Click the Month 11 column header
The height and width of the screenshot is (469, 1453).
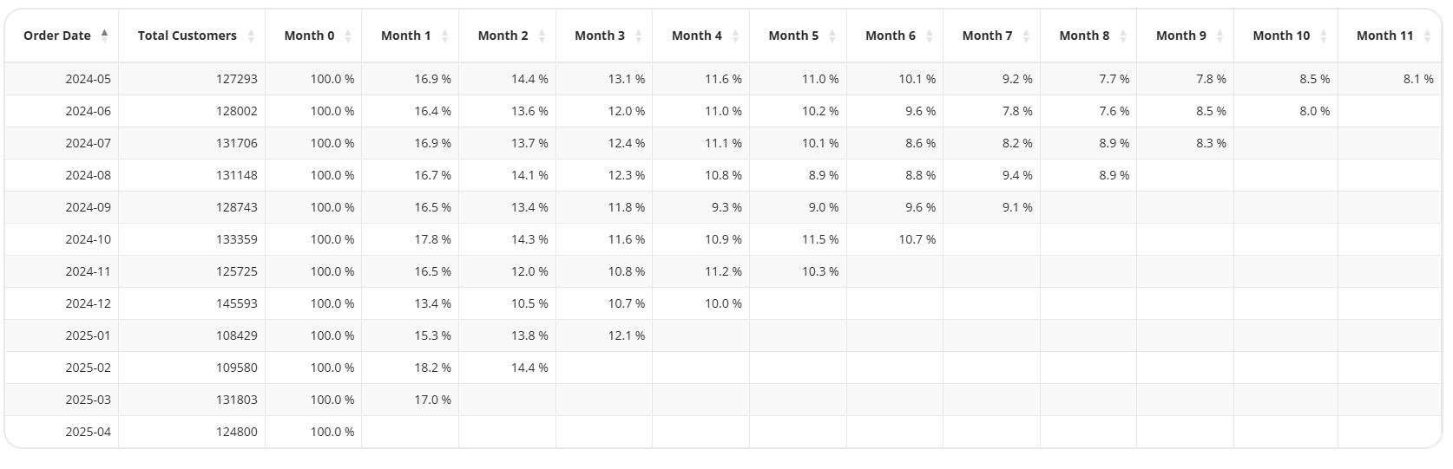coord(1390,36)
